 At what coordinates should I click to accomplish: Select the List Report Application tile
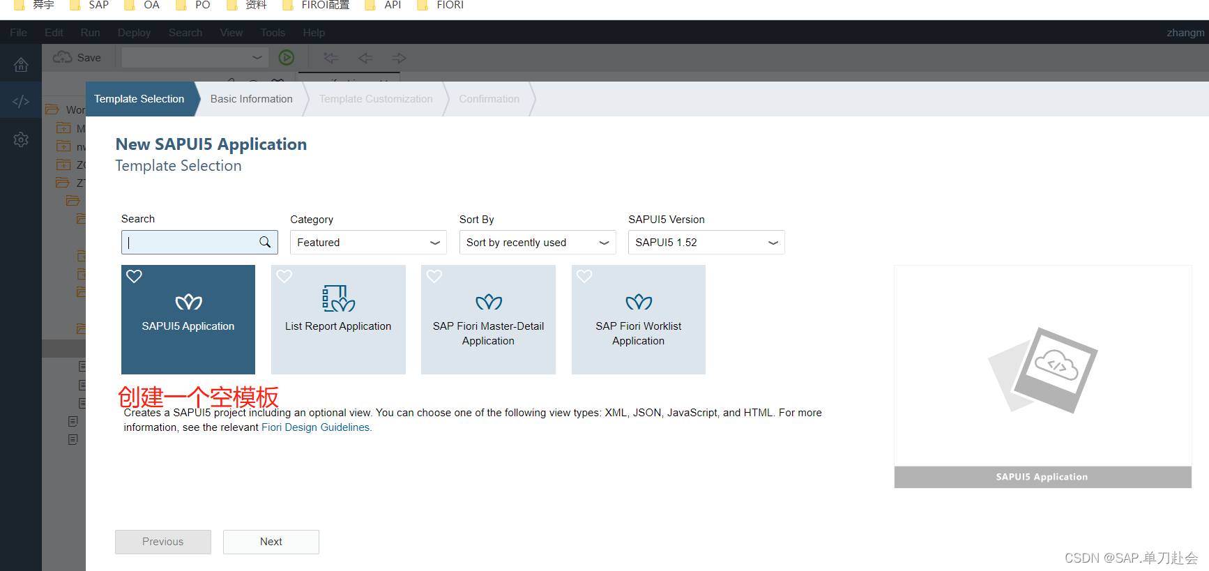coord(338,319)
